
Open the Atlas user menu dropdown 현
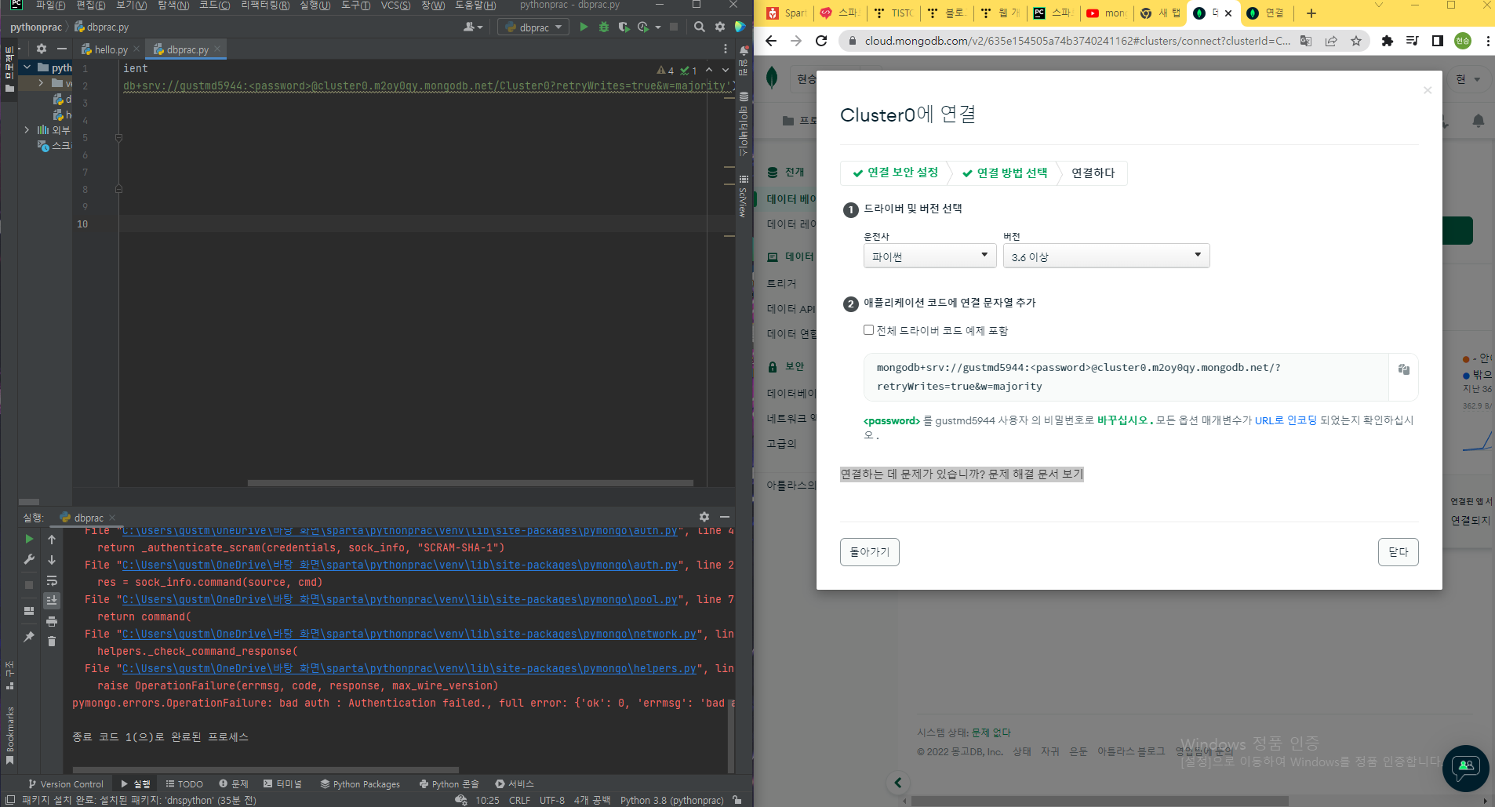[x=1468, y=79]
